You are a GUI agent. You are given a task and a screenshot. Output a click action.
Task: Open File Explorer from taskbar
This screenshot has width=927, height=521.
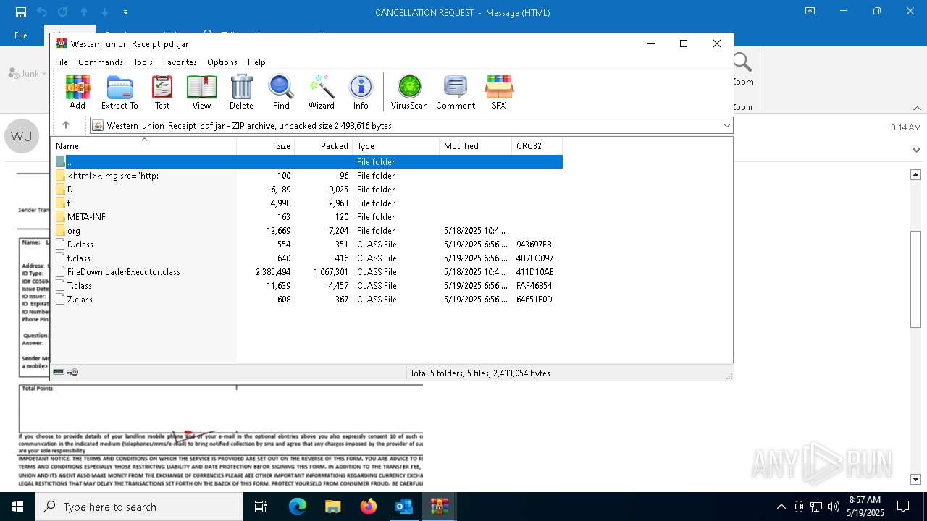(x=333, y=507)
